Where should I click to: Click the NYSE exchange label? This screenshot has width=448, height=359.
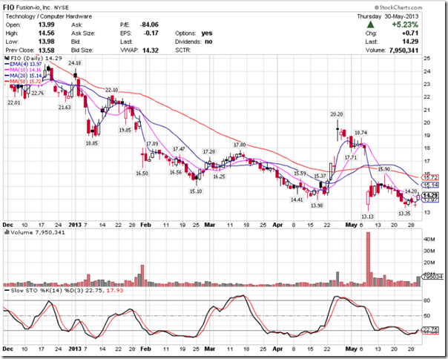[61, 7]
